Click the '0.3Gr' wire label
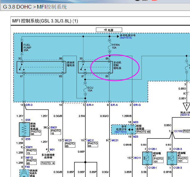The height and width of the screenshot is (177, 190). point(105,172)
